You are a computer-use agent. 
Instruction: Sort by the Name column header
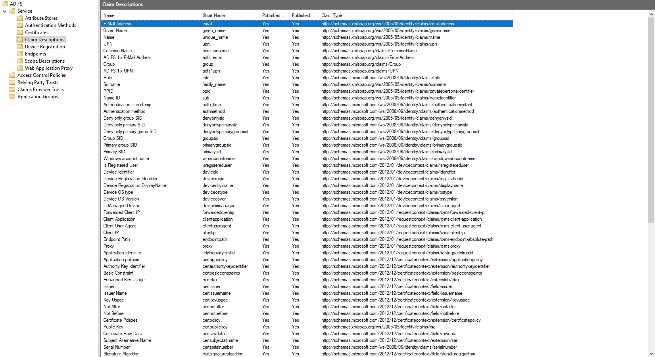coord(150,15)
